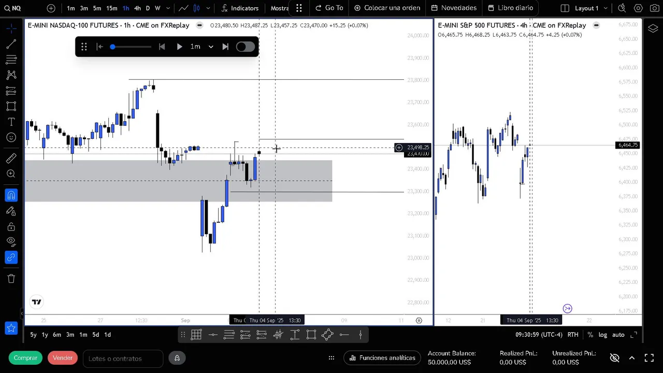Toggle magnet mode in left toolbar

[x=11, y=195]
